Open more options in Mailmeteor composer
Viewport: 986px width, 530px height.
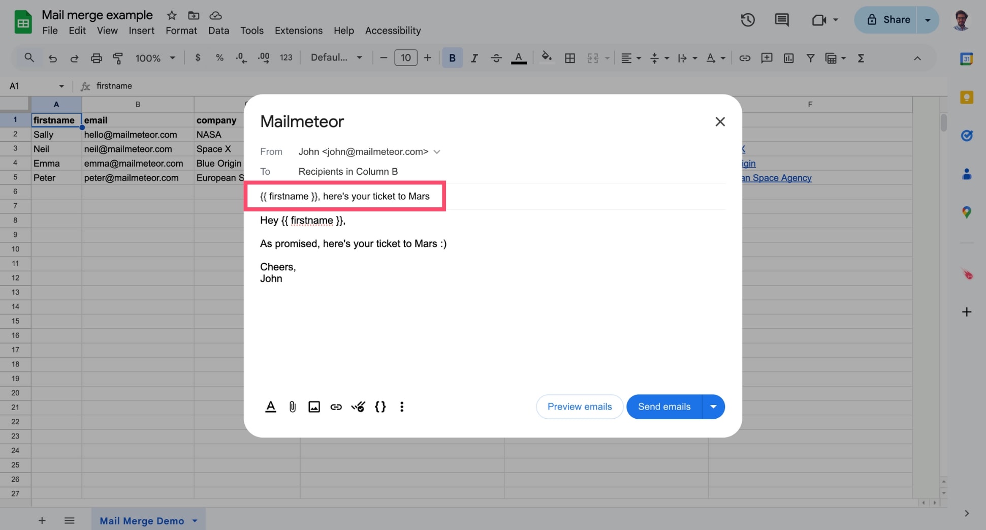(x=402, y=407)
